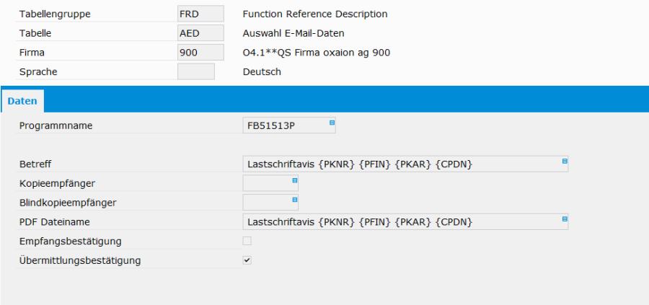Focus the empty Sprache input field
Viewport: 649px width, 305px height.
tap(195, 71)
